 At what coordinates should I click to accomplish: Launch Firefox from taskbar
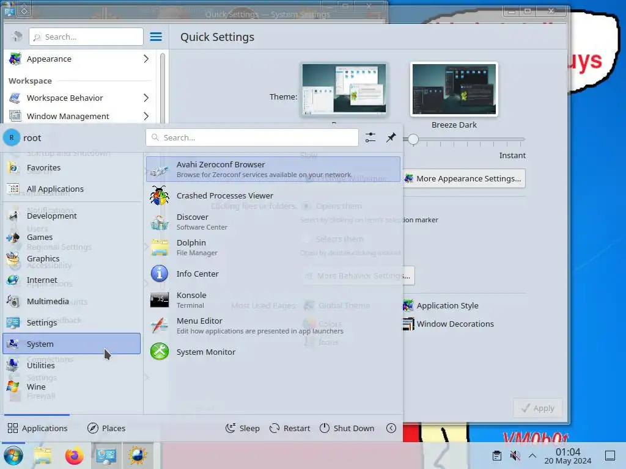click(x=74, y=456)
